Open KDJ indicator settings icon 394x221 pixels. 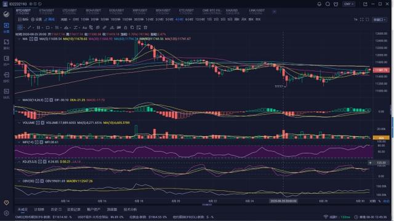tap(40, 162)
